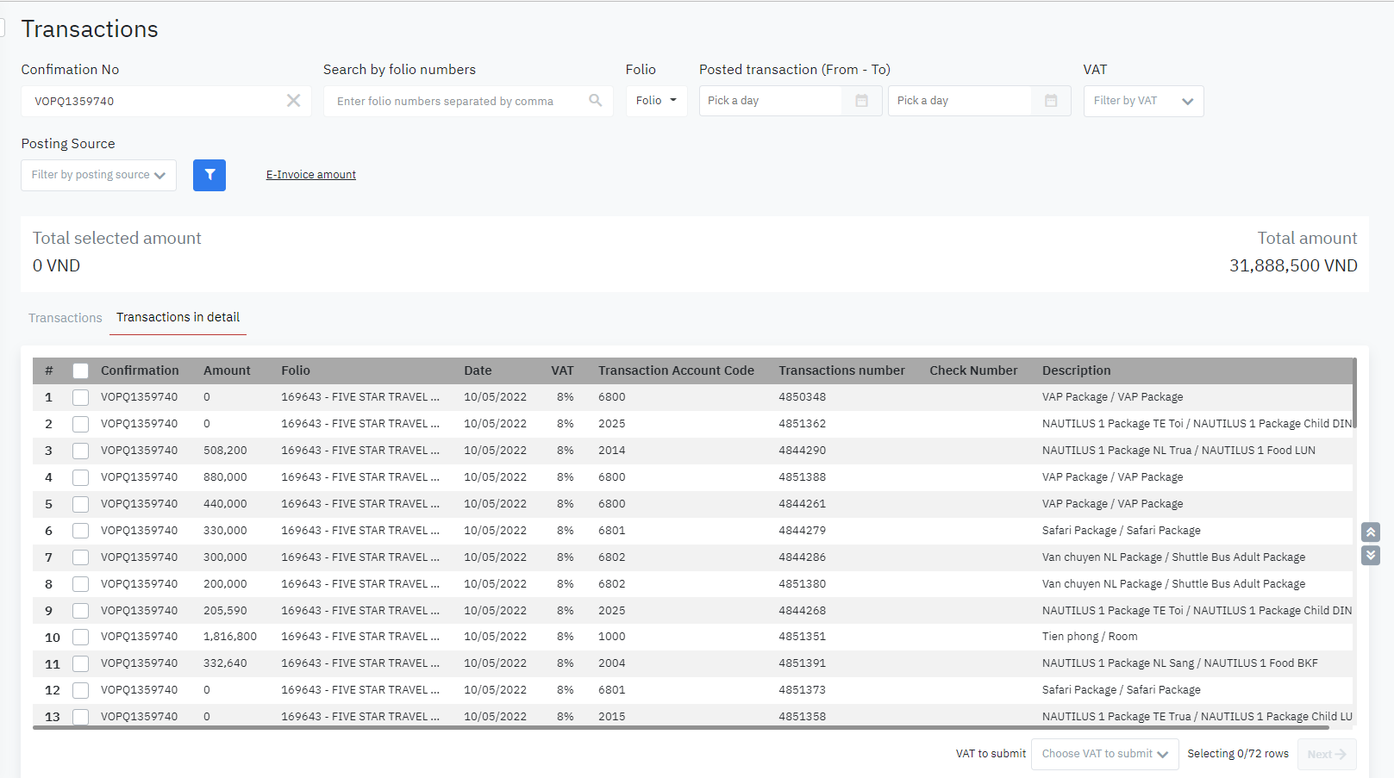Image resolution: width=1394 pixels, height=778 pixels.
Task: Check the checkbox for row 3
Action: coord(81,451)
